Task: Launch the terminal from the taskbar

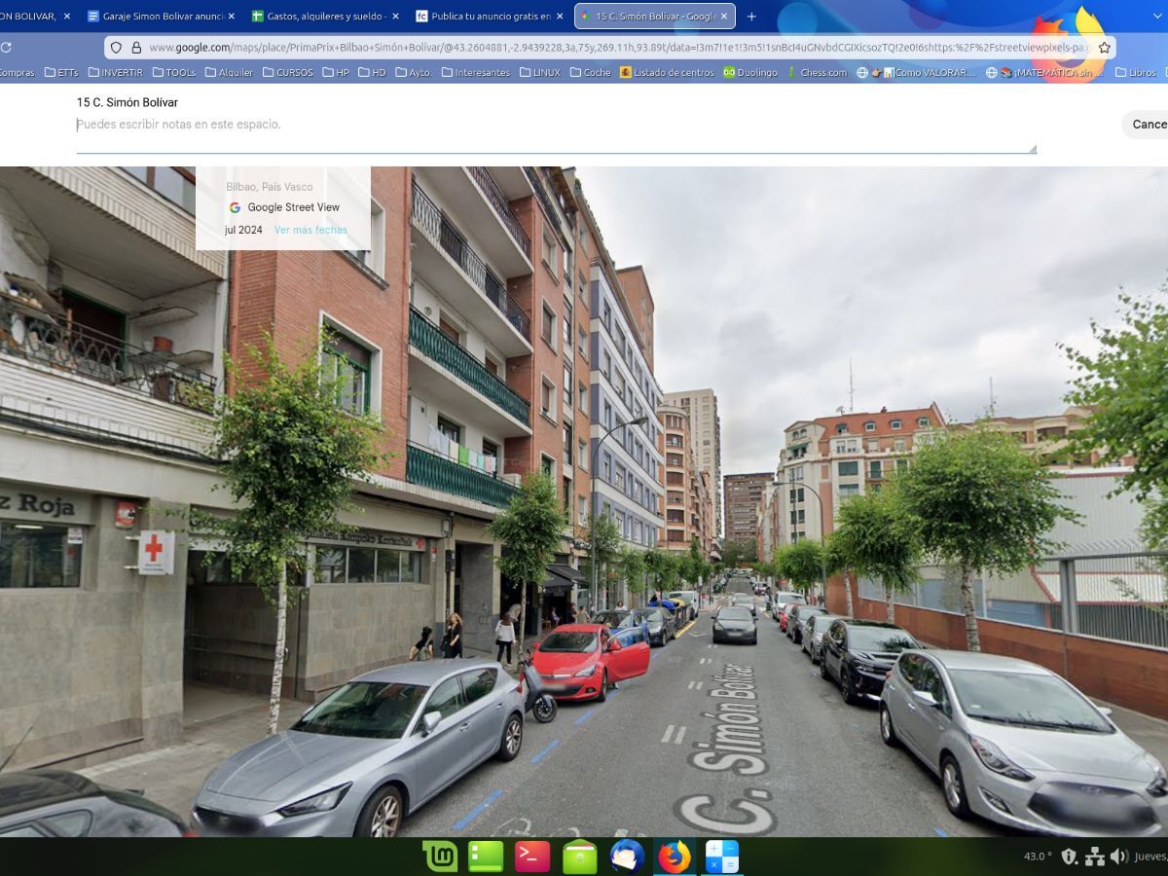Action: point(533,857)
